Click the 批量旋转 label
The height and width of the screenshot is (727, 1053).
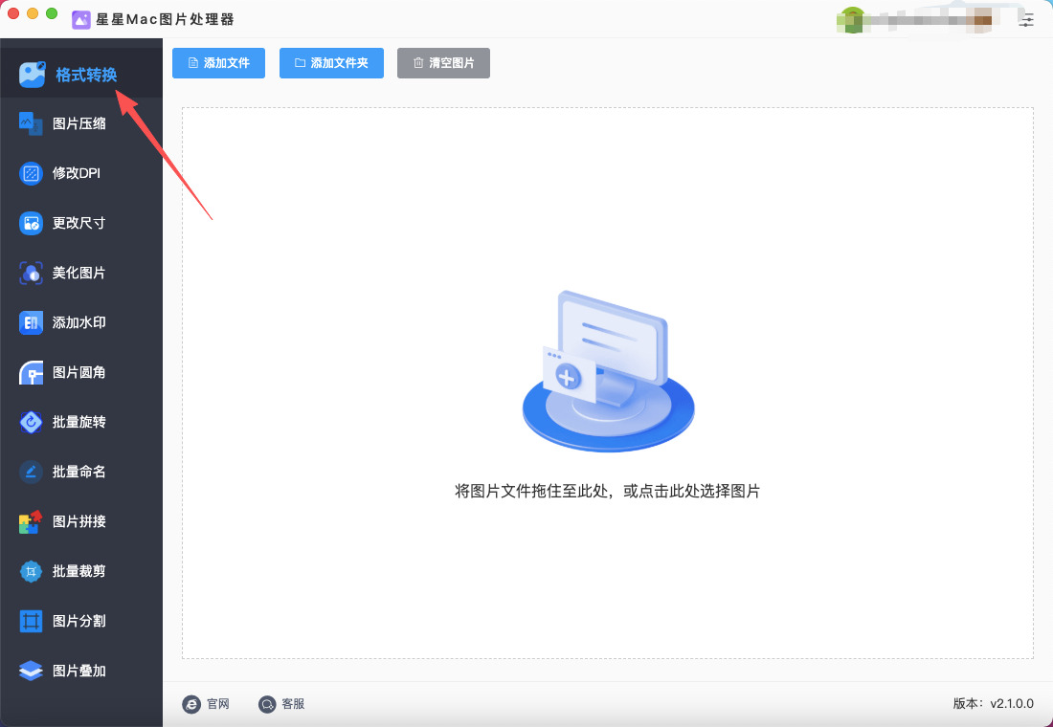click(79, 422)
